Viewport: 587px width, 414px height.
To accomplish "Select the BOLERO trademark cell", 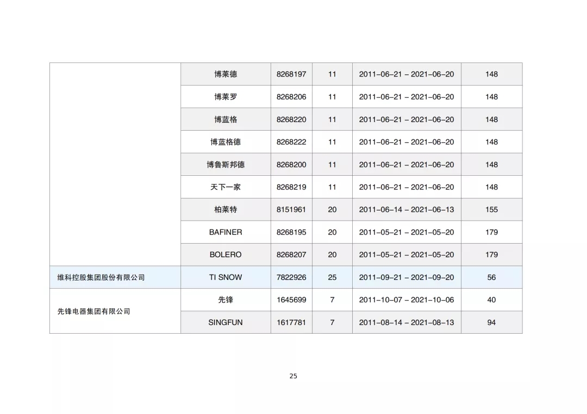I will pyautogui.click(x=226, y=255).
